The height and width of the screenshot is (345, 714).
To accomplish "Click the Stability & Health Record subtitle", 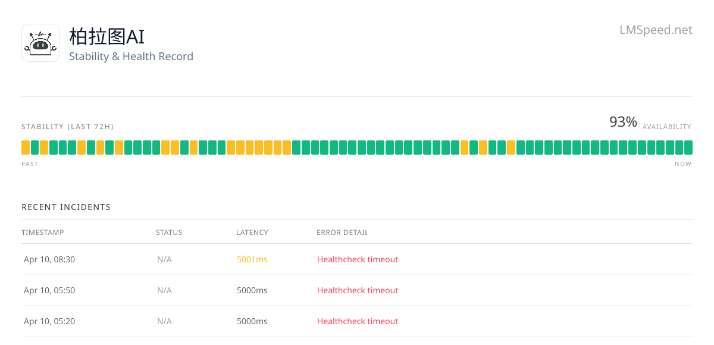I will (131, 57).
